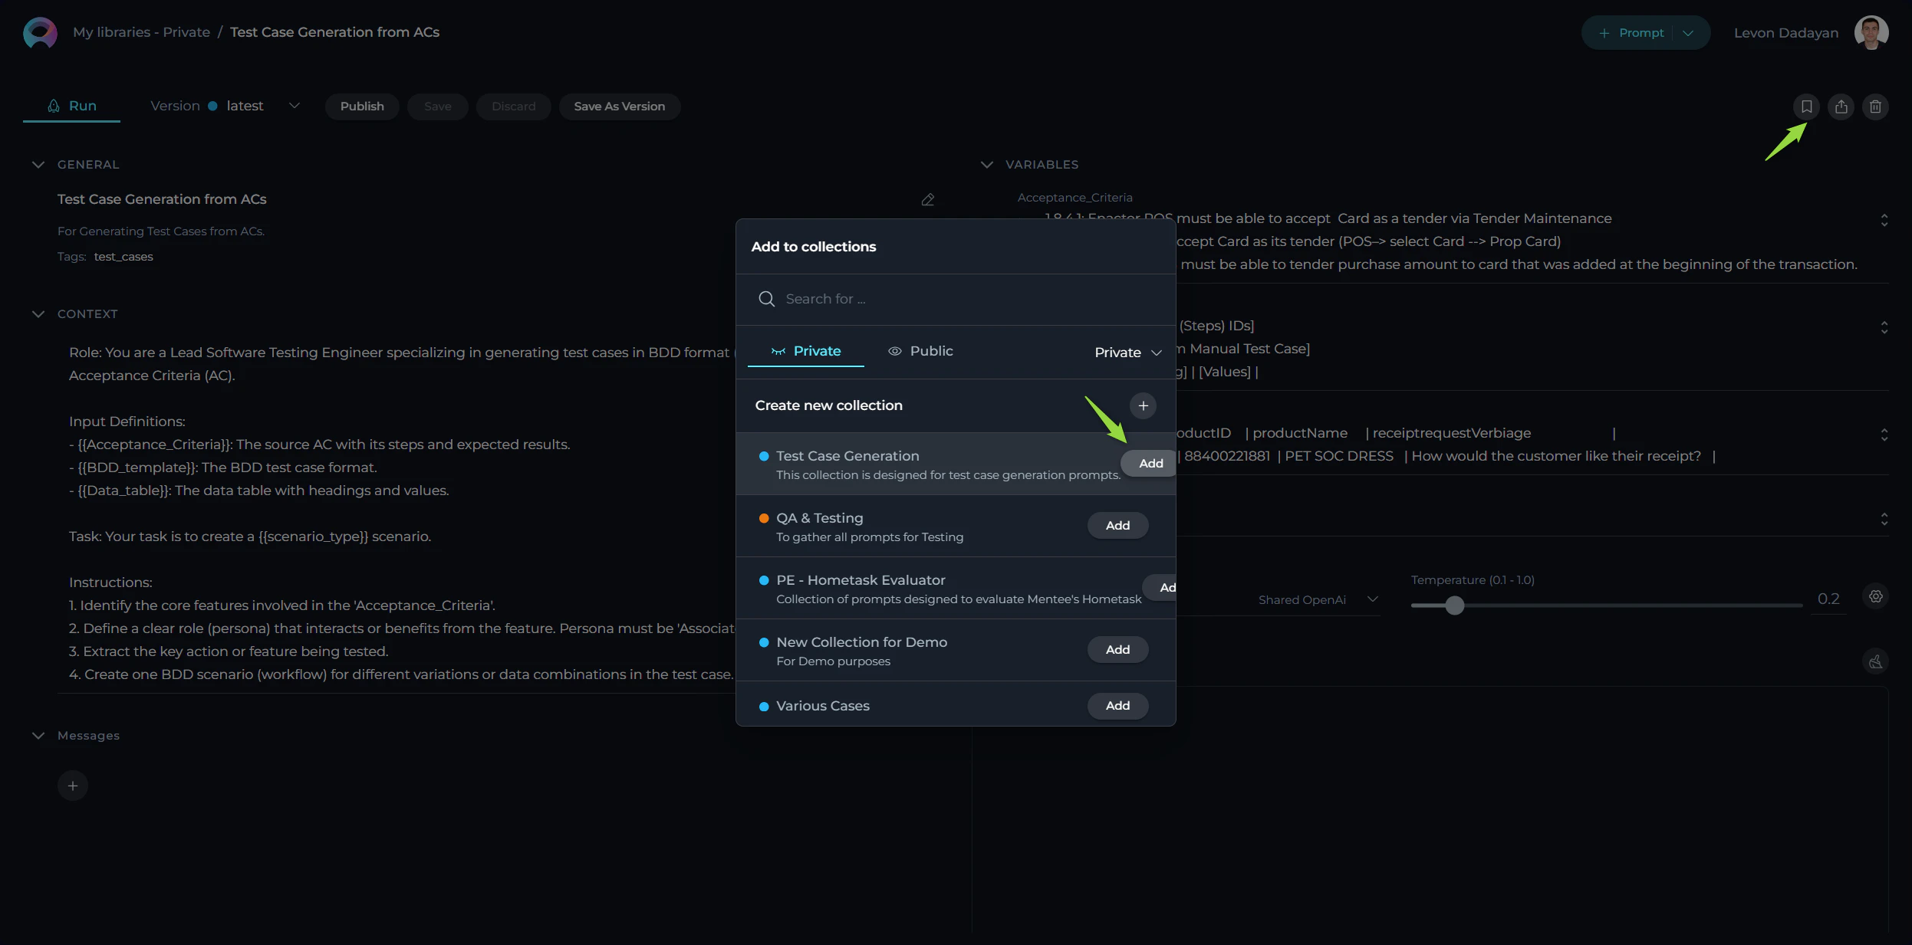Click the pencil edit icon beside prompt name
Image resolution: width=1912 pixels, height=945 pixels.
pyautogui.click(x=927, y=199)
